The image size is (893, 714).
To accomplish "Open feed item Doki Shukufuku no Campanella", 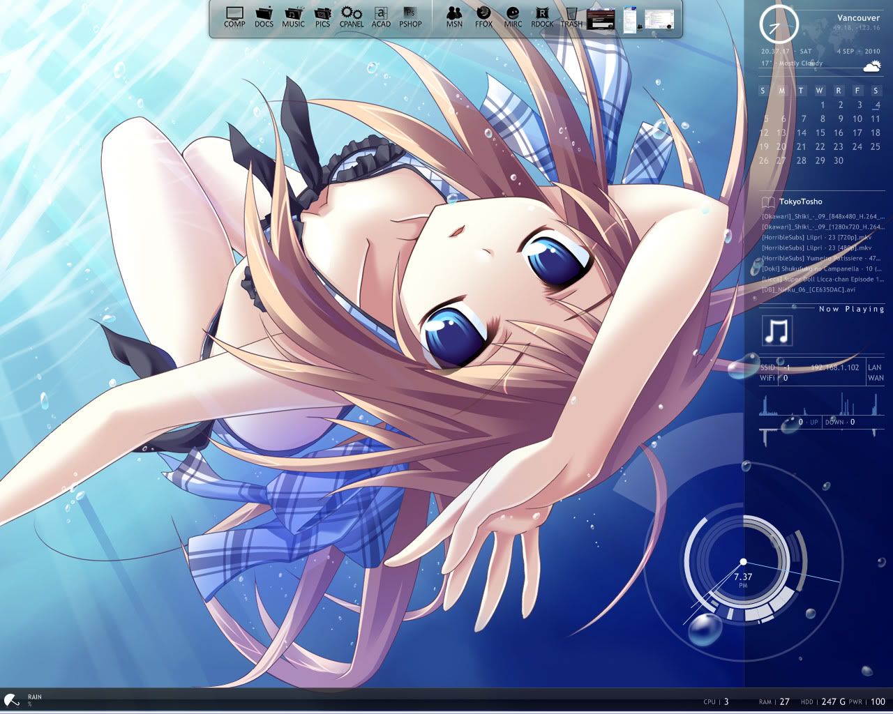I will pyautogui.click(x=823, y=268).
